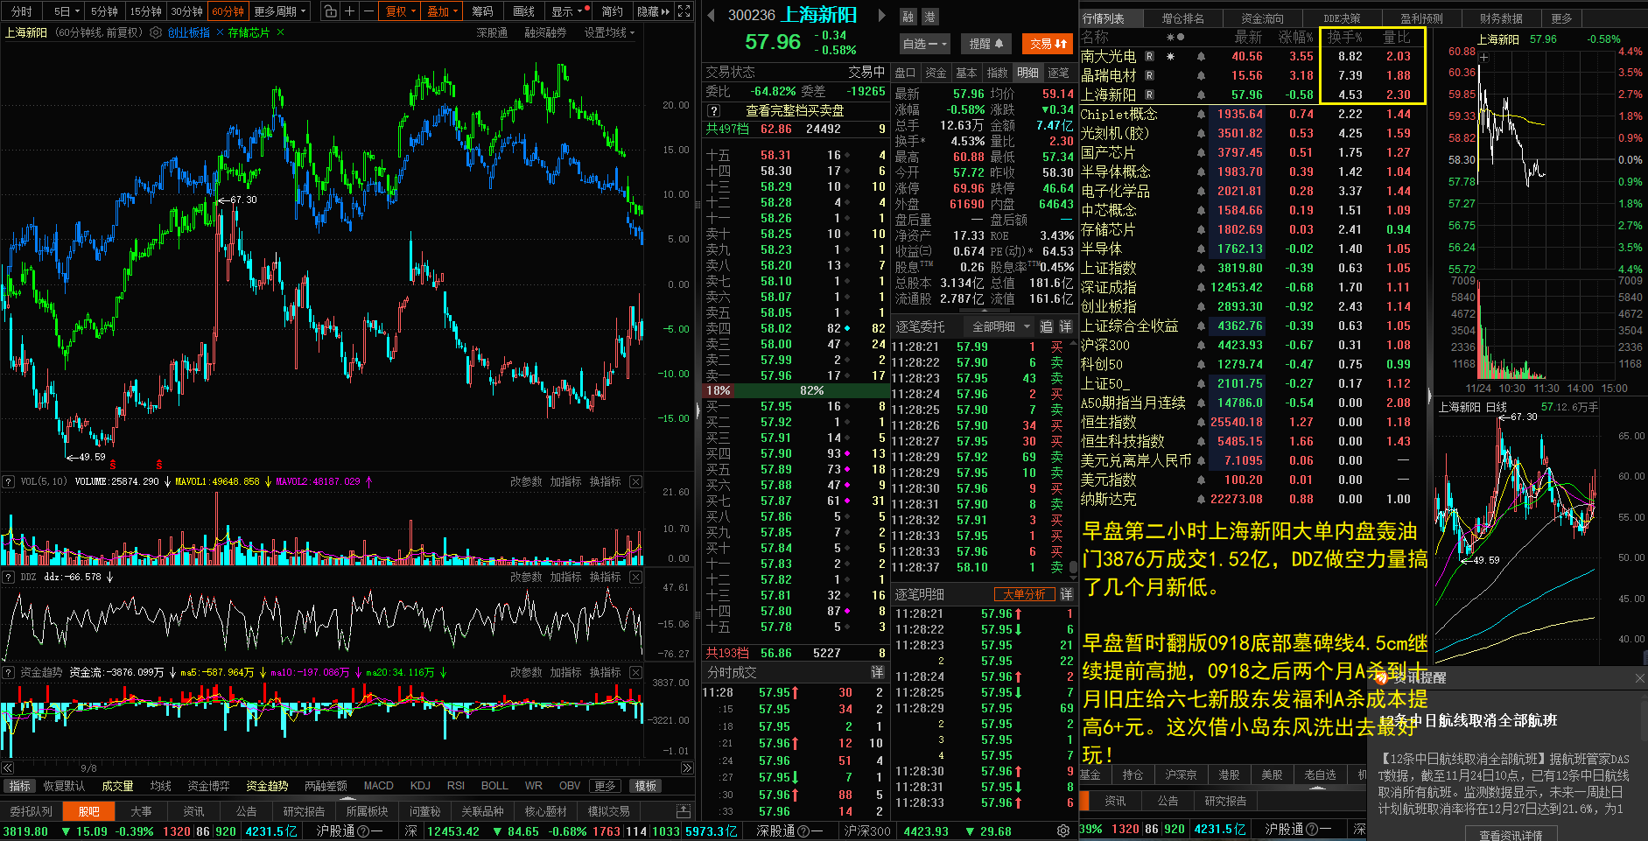Click the 融 margin-trading badge
The image size is (1648, 841).
pyautogui.click(x=908, y=17)
